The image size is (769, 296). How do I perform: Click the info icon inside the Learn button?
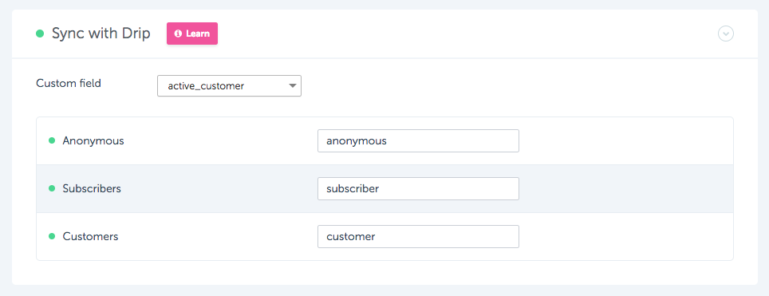(x=178, y=34)
